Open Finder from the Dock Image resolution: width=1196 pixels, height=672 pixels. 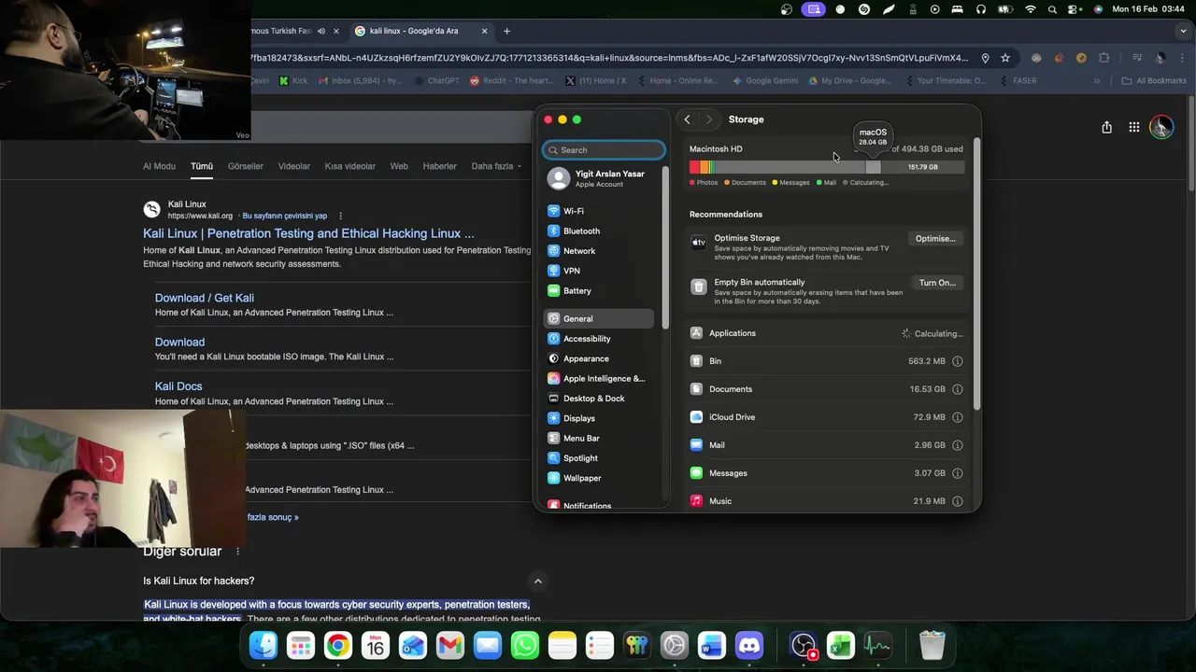[263, 645]
